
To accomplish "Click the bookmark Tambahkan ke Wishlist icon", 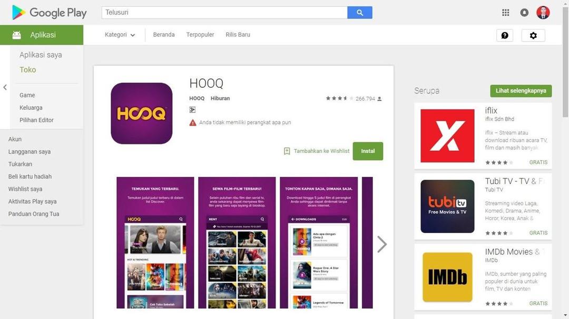I will [287, 151].
